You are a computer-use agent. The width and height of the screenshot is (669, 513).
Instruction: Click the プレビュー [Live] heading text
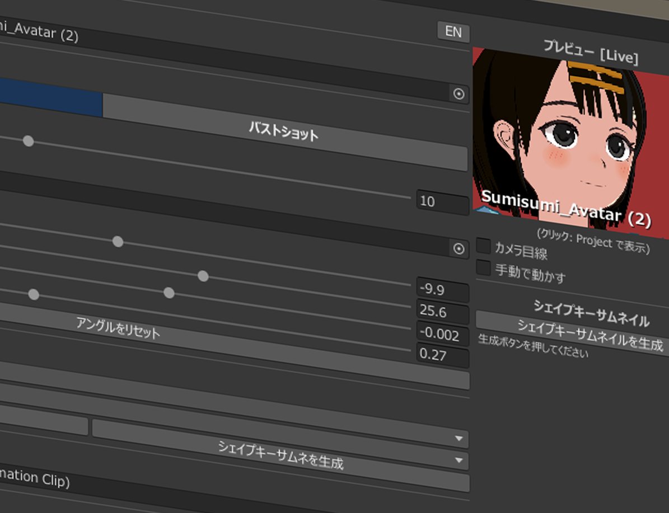pyautogui.click(x=591, y=53)
